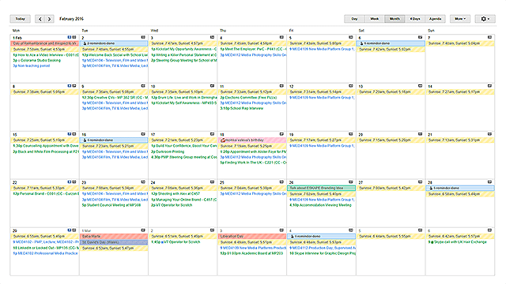This screenshot has width=506, height=284.
Task: Switch to Agenda view
Action: (x=435, y=19)
